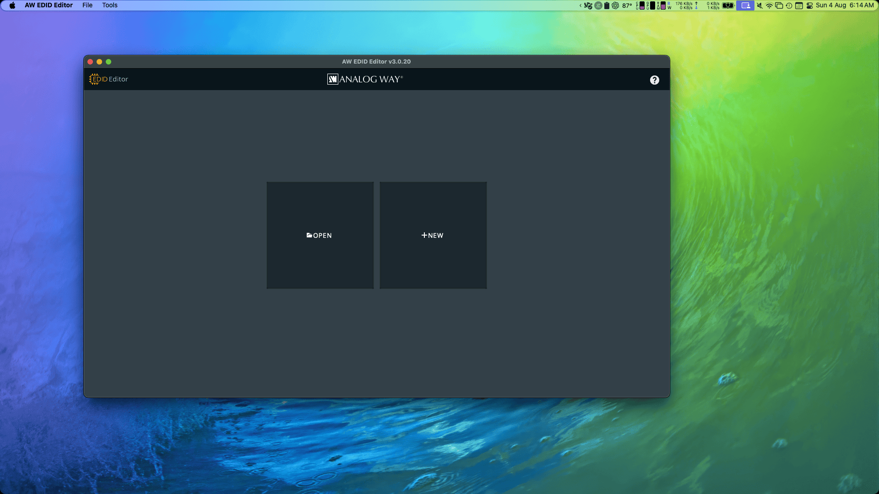Screen dimensions: 879x494
Task: Open the Wi-Fi status menu
Action: [769, 5]
